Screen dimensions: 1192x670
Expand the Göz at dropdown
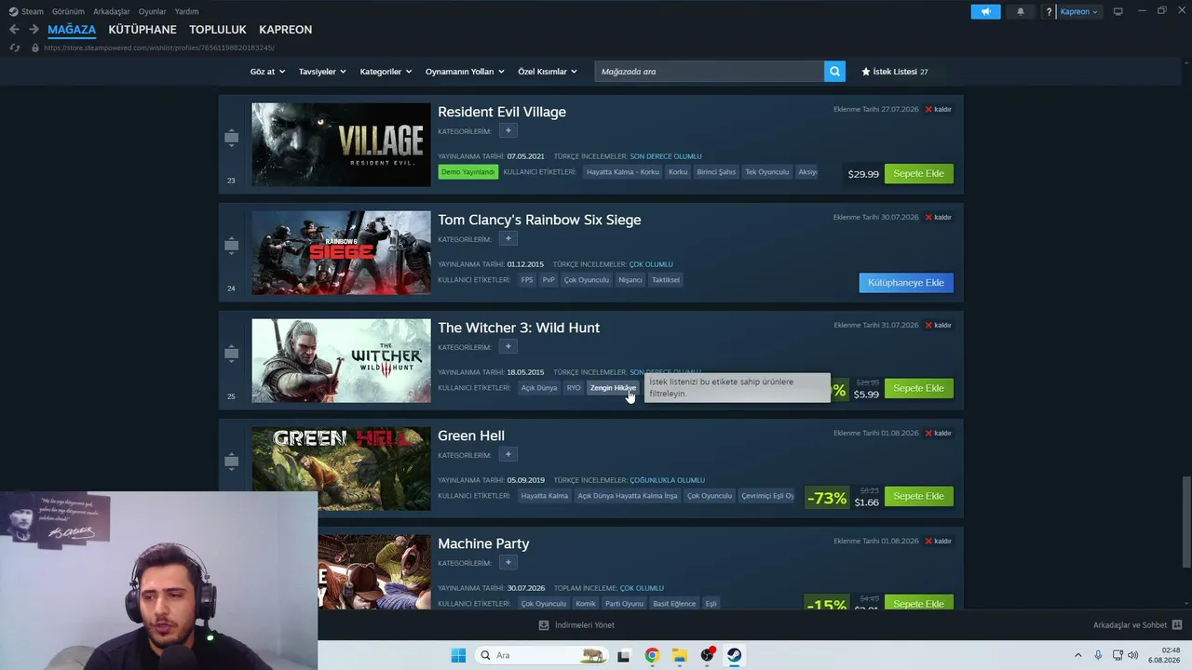(266, 72)
